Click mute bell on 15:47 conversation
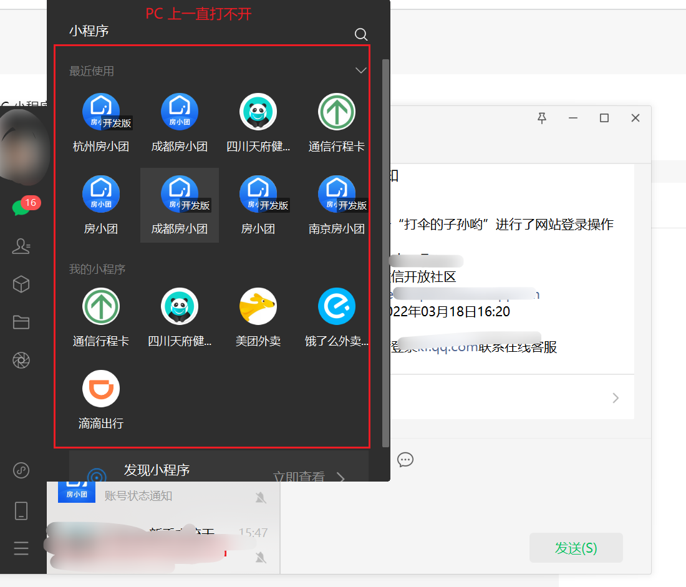This screenshot has height=587, width=686. (261, 557)
